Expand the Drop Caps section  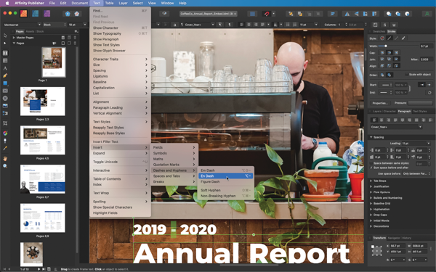[371, 215]
